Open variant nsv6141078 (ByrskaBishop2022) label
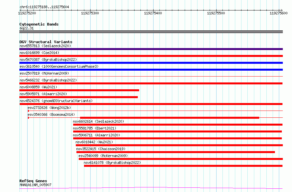This screenshot has width=292, height=192. point(112,163)
